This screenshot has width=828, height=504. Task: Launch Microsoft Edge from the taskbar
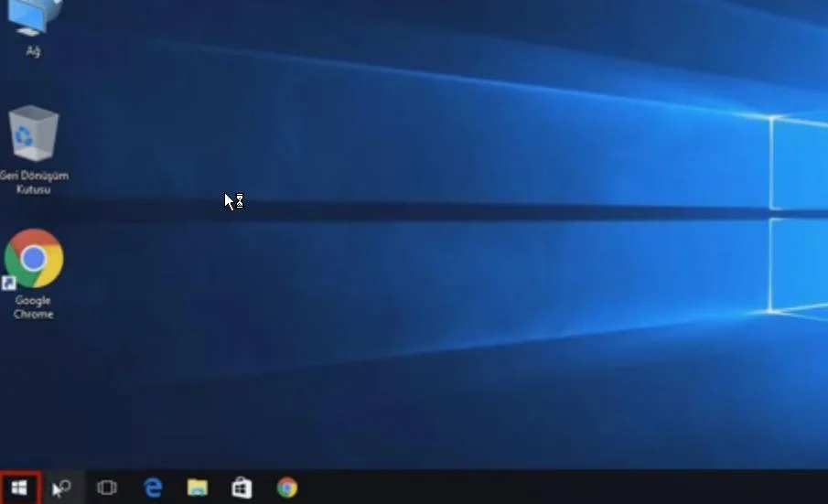coord(153,488)
